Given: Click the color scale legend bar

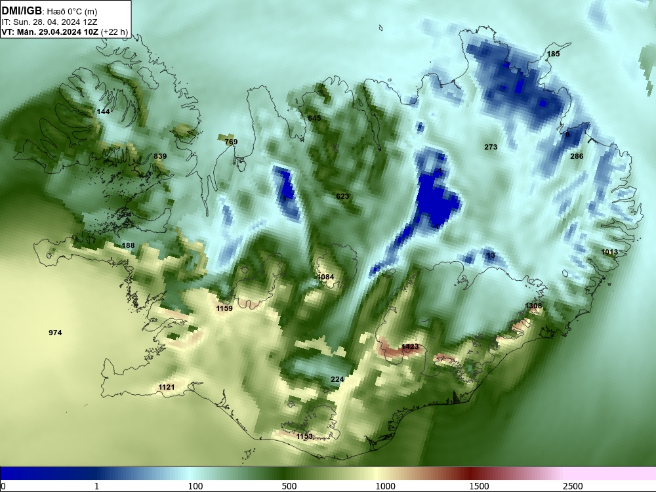Looking at the screenshot, I should [x=328, y=473].
